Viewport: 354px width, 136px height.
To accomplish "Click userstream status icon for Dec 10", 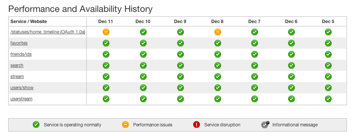I will pyautogui.click(x=143, y=99).
